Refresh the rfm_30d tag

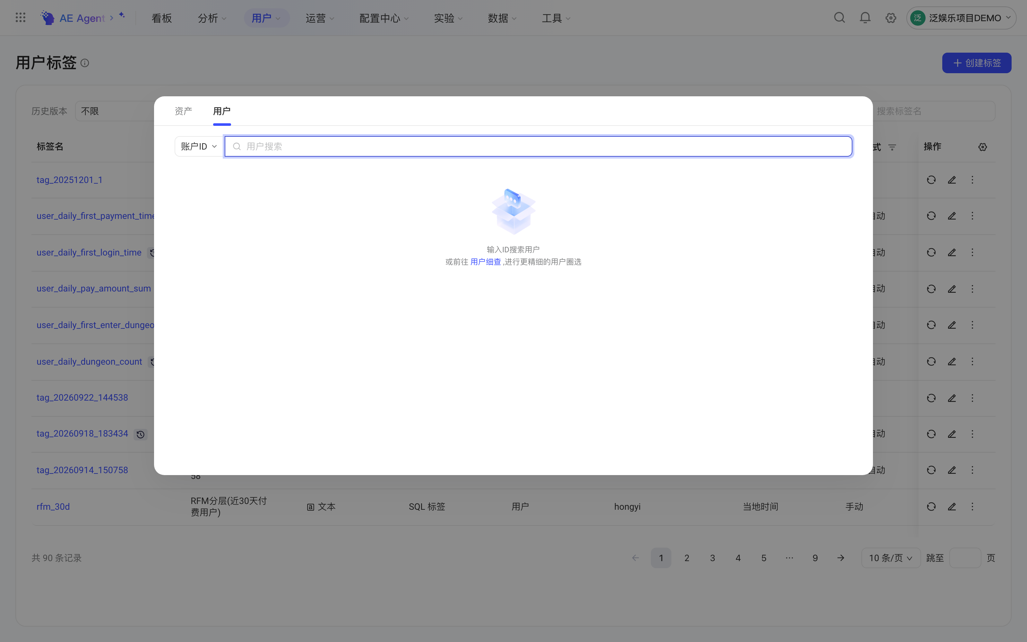click(x=931, y=507)
